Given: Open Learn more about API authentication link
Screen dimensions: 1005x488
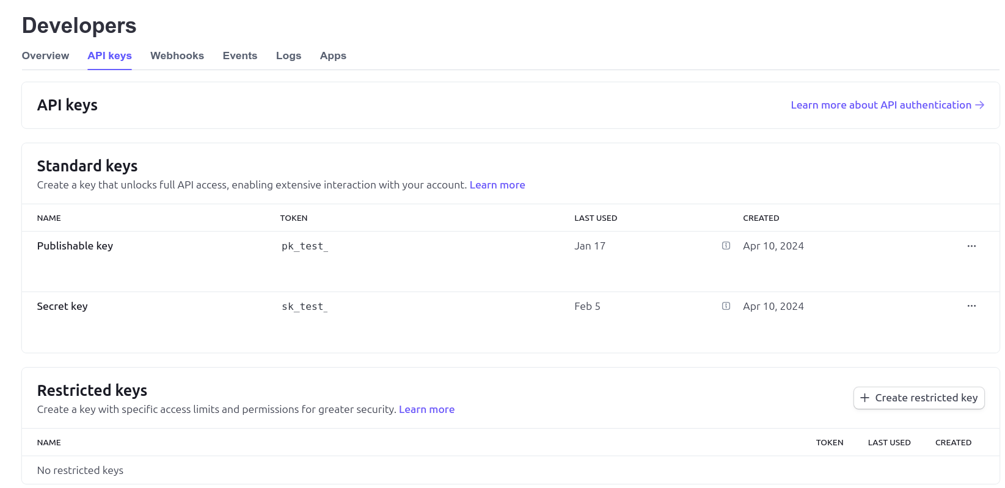Looking at the screenshot, I should click(886, 105).
